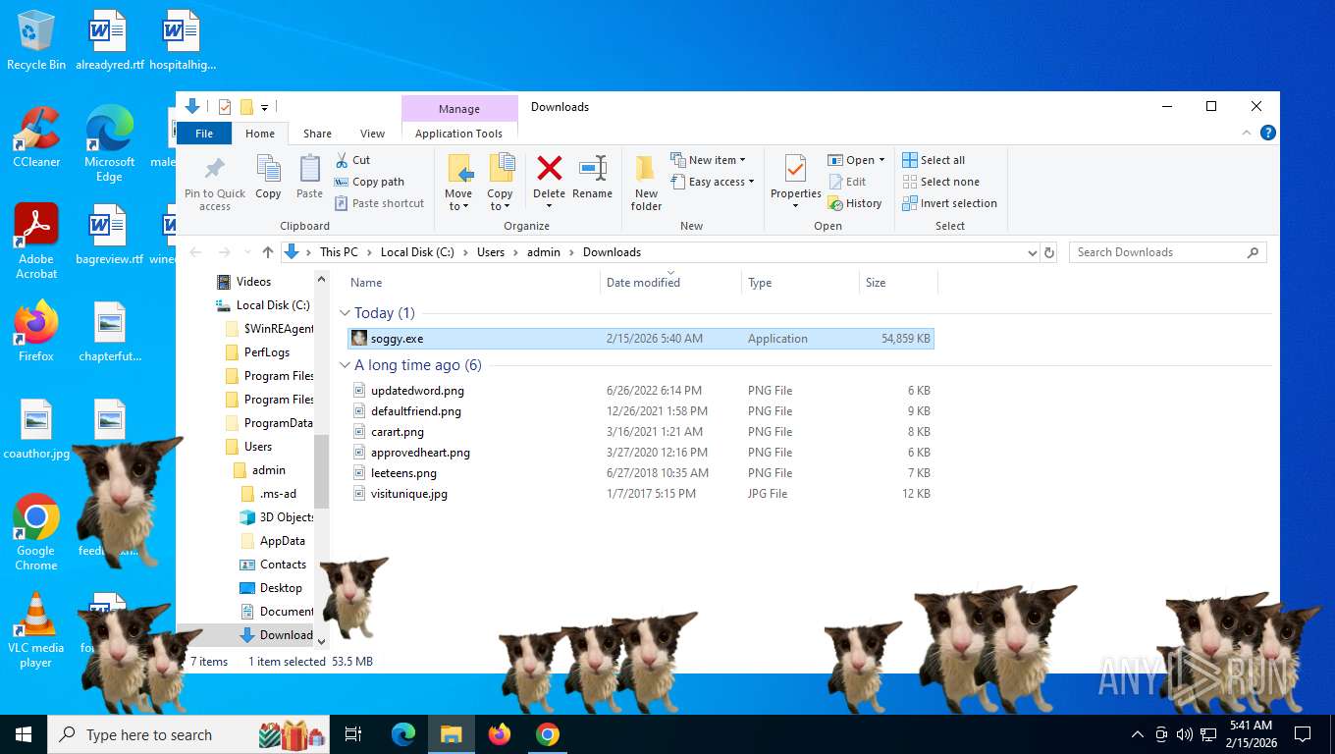1335x754 pixels.
Task: Click the red Delete icon
Action: pos(549,168)
